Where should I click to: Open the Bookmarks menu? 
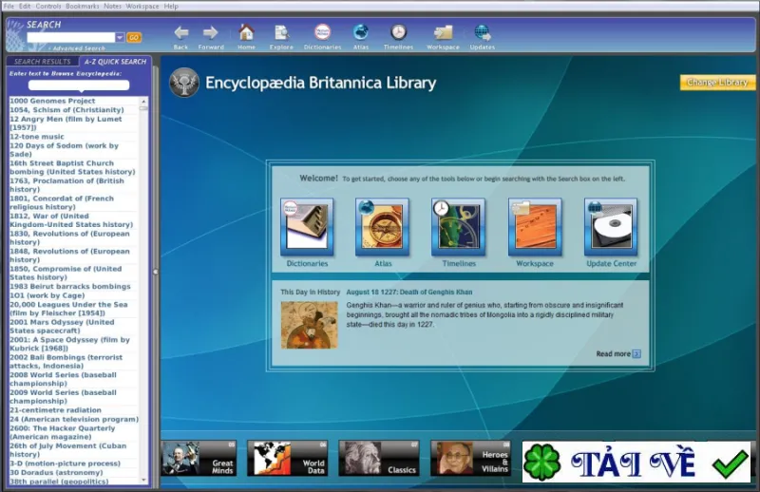click(x=83, y=6)
